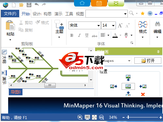This screenshot has height=122, width=163.
Task: Place image left of topic text
Action: pos(113,87)
